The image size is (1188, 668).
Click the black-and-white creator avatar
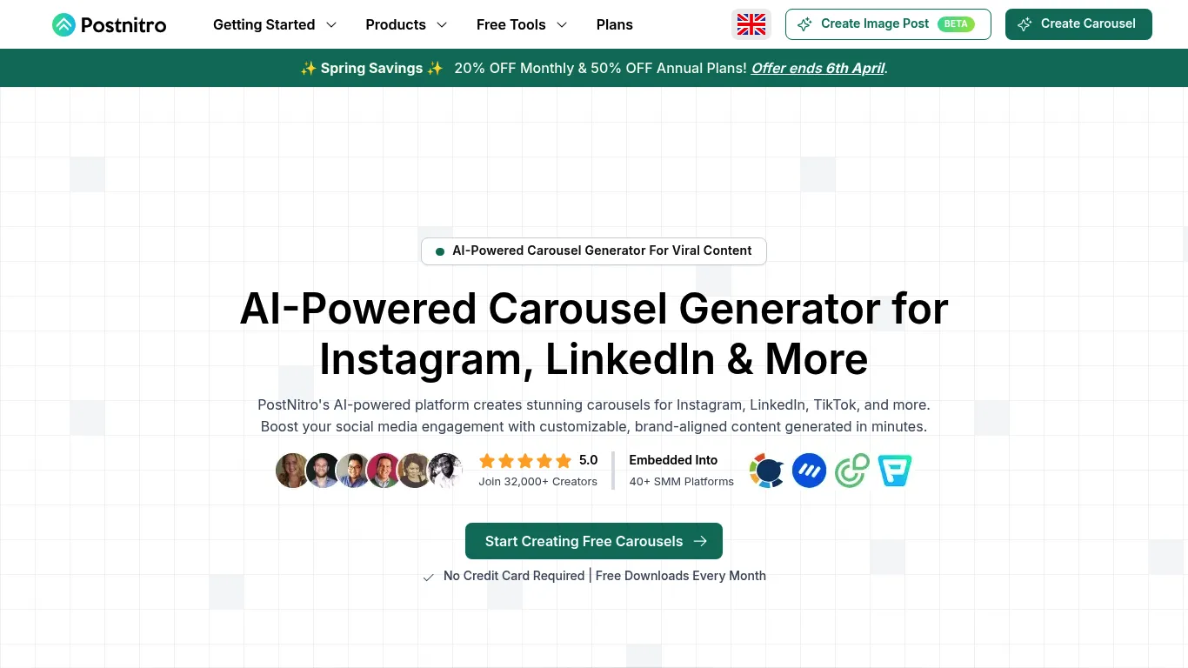click(x=445, y=471)
